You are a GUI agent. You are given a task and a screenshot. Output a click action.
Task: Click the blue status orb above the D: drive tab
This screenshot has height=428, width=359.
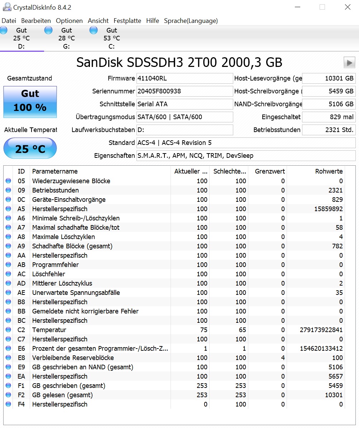tap(4, 30)
